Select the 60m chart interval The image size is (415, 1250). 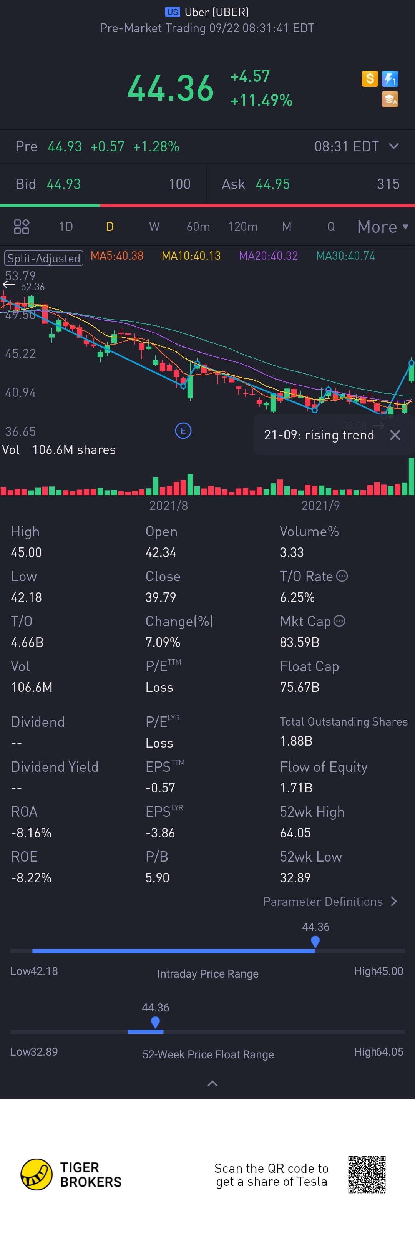[198, 227]
